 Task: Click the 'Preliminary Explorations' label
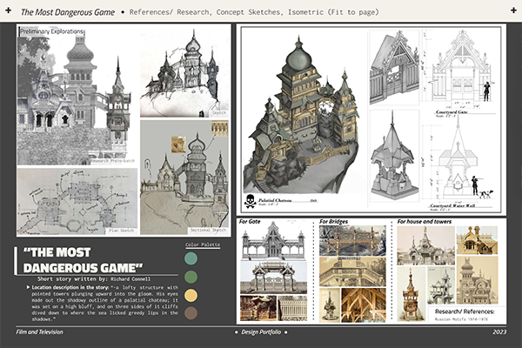pos(52,31)
